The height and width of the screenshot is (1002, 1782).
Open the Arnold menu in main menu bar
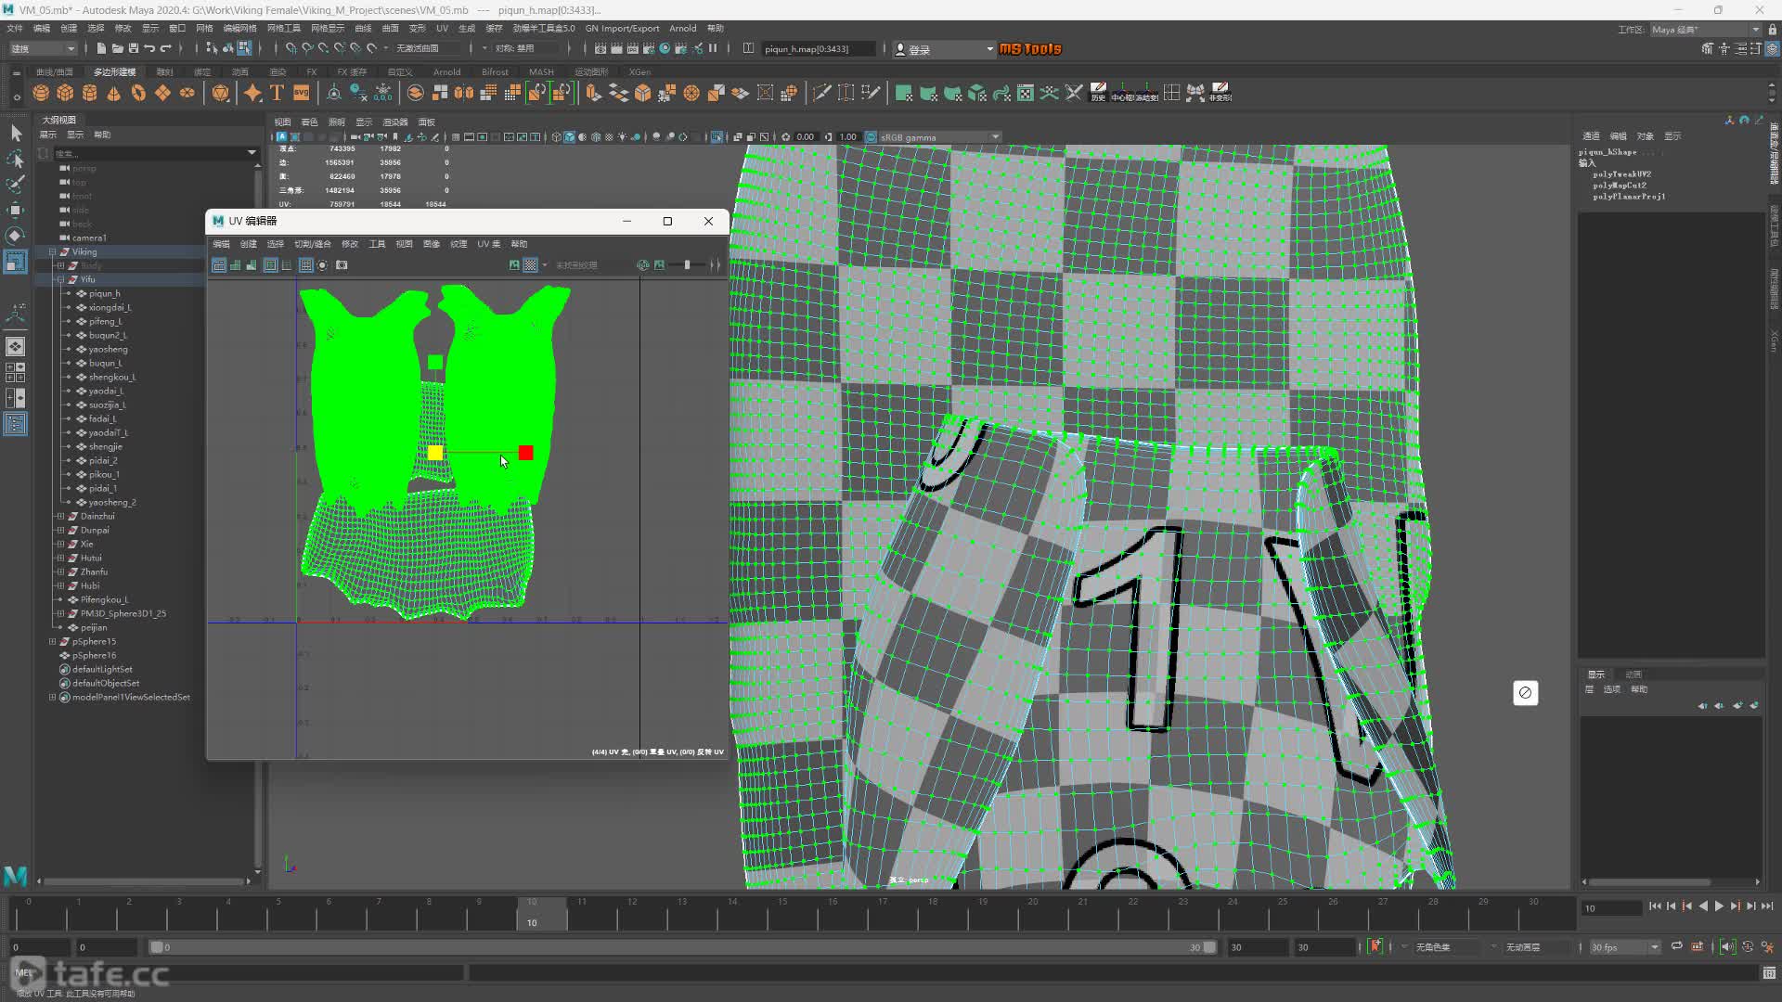tap(682, 29)
